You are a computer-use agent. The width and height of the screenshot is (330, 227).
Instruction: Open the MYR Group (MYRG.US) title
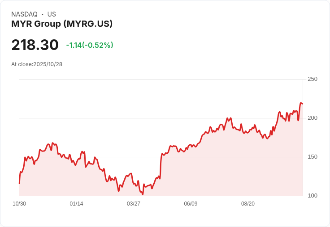point(62,24)
